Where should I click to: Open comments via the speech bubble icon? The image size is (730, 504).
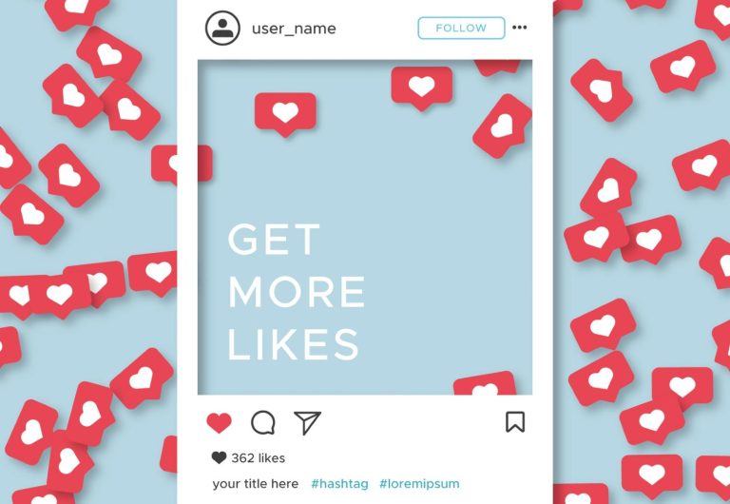point(263,422)
